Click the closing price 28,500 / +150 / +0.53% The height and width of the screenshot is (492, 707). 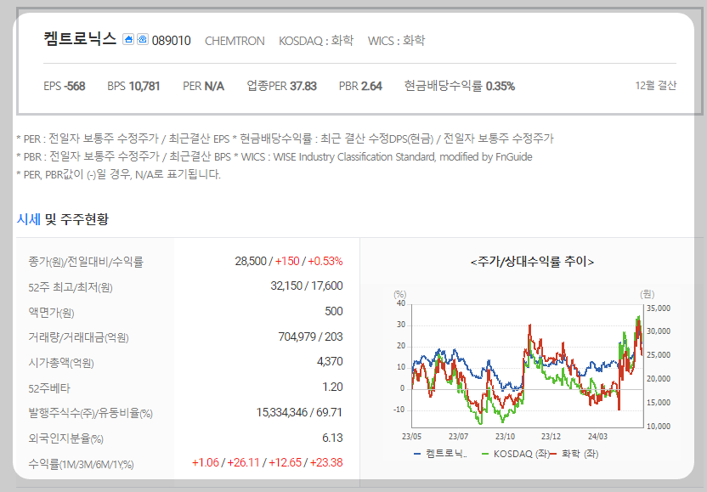click(x=289, y=261)
